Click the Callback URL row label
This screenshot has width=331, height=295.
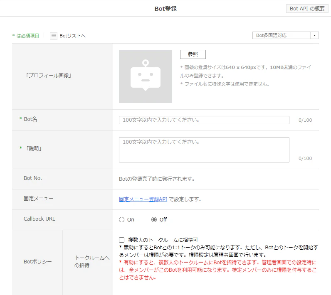click(x=39, y=219)
